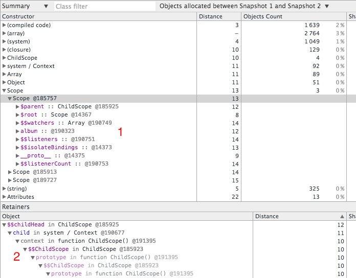This screenshot has width=356, height=278.
Task: Click the Class filter input field
Action: [105, 6]
